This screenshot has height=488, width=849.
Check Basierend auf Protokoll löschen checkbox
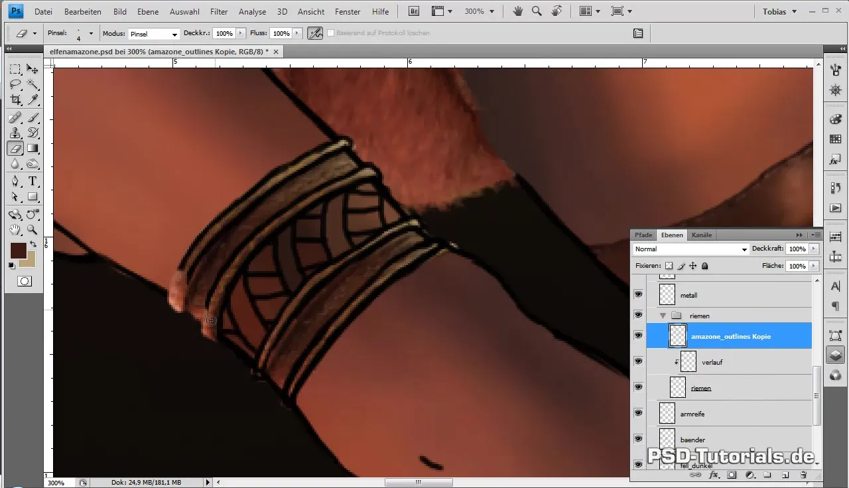pyautogui.click(x=331, y=33)
